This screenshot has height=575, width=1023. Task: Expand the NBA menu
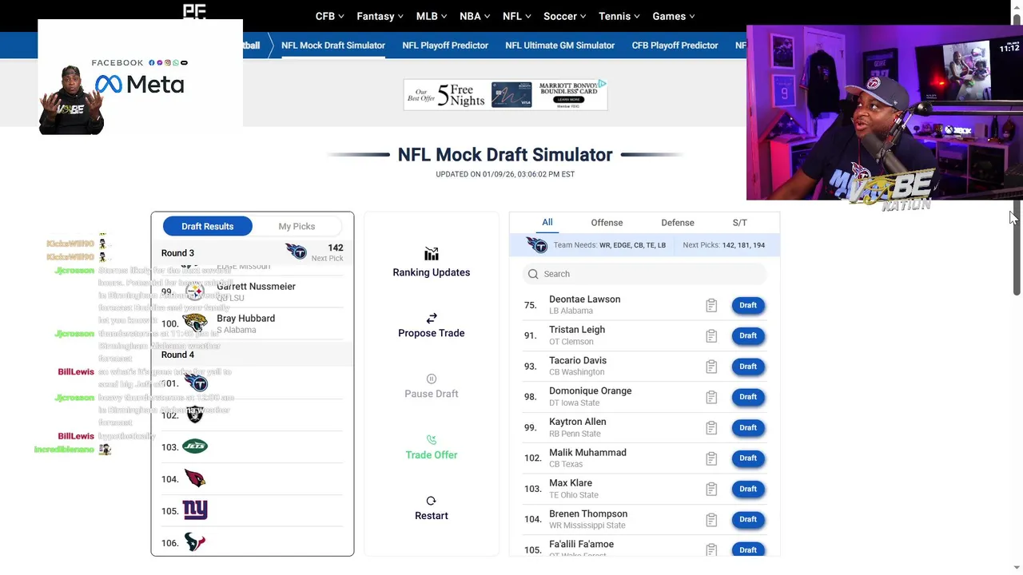[x=476, y=16]
